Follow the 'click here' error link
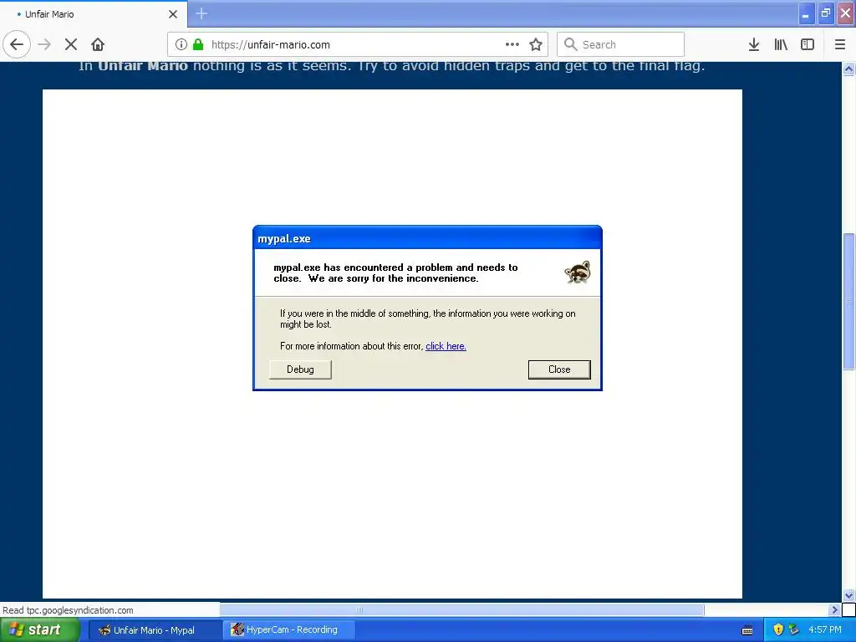 [446, 346]
